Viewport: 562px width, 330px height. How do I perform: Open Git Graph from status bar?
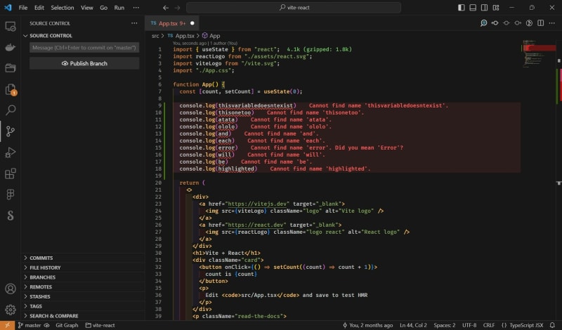tap(67, 325)
